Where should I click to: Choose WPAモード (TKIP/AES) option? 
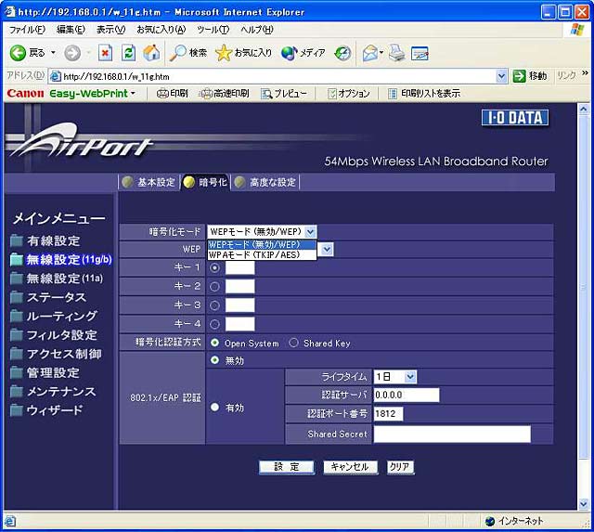tap(262, 255)
